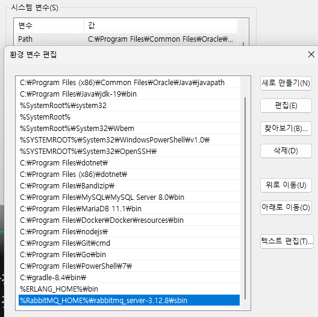Click the 편집(E) button
The width and height of the screenshot is (318, 317).
pos(286,106)
